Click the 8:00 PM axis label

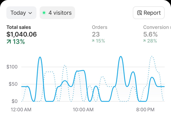tap(144, 110)
